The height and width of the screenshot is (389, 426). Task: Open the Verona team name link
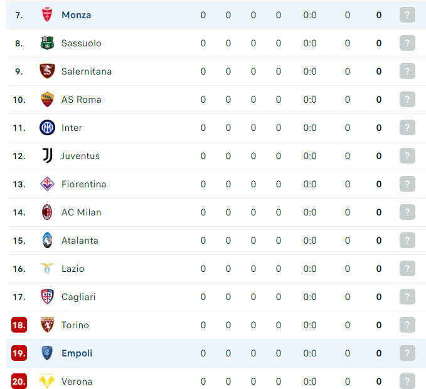(x=77, y=381)
